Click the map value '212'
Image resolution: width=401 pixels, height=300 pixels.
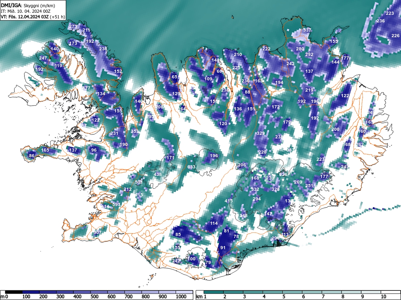pyautogui.click(x=128, y=189)
